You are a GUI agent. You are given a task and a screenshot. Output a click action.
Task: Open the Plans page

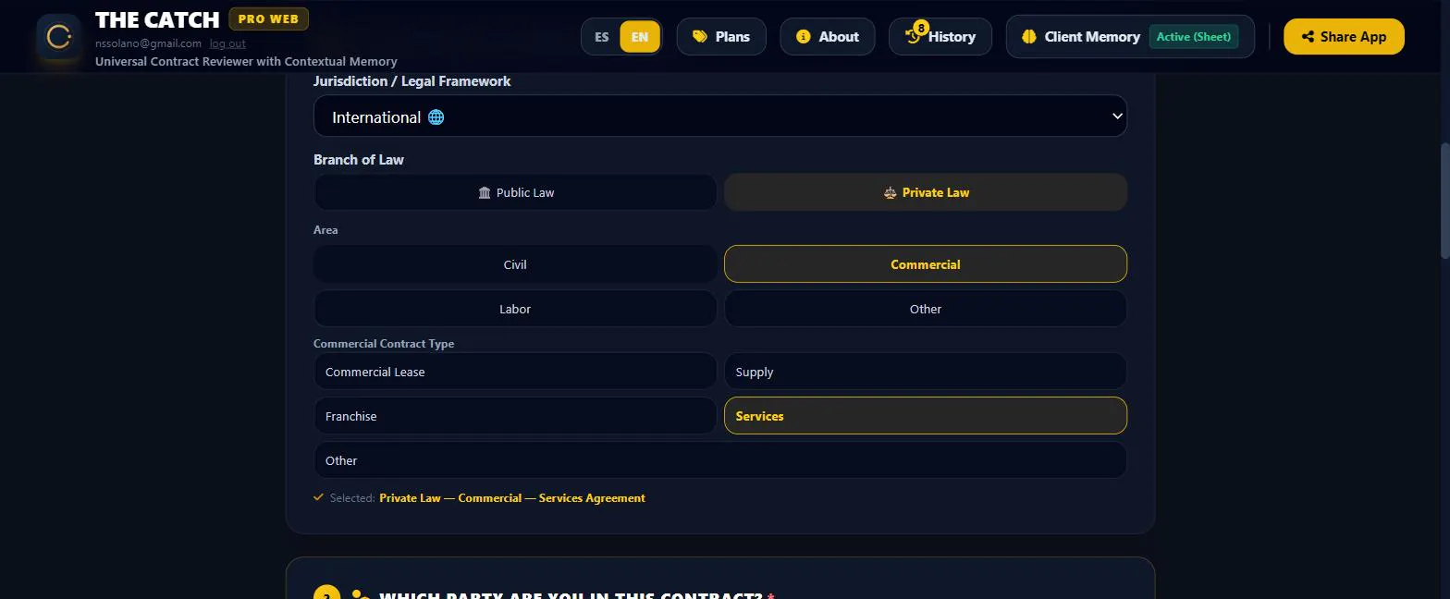pyautogui.click(x=721, y=37)
